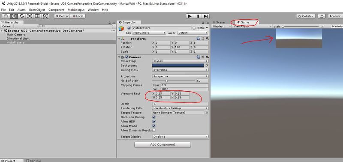343x162 pixels.
Task: Select the Hand tool
Action: tap(6, 16)
